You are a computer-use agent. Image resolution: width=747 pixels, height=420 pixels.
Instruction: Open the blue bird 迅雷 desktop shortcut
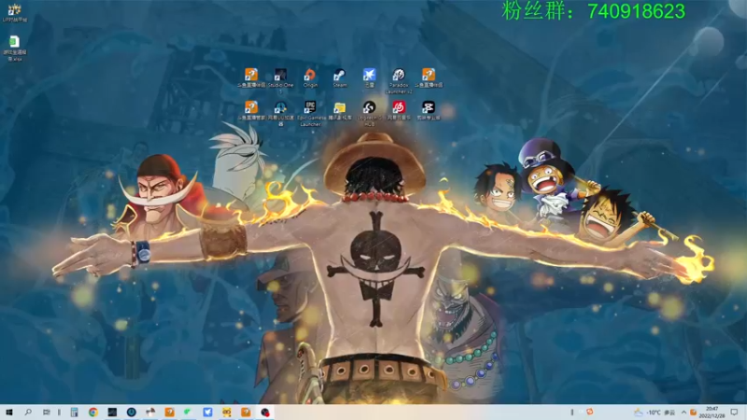click(x=369, y=78)
